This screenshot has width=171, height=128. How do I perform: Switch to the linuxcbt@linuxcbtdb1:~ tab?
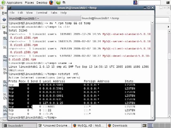tap(44, 18)
